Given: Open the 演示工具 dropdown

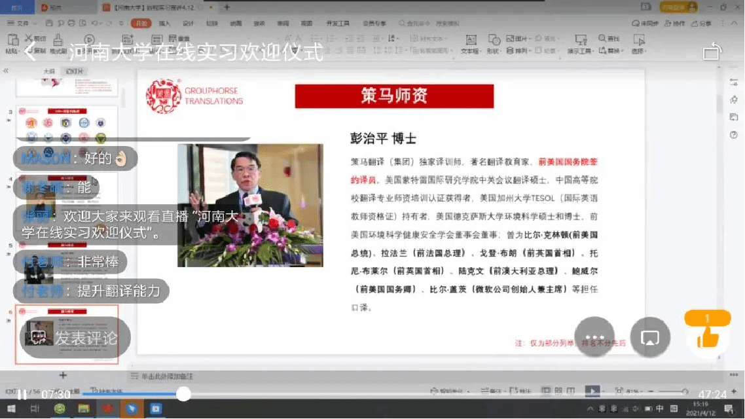Looking at the screenshot, I should coord(580,44).
